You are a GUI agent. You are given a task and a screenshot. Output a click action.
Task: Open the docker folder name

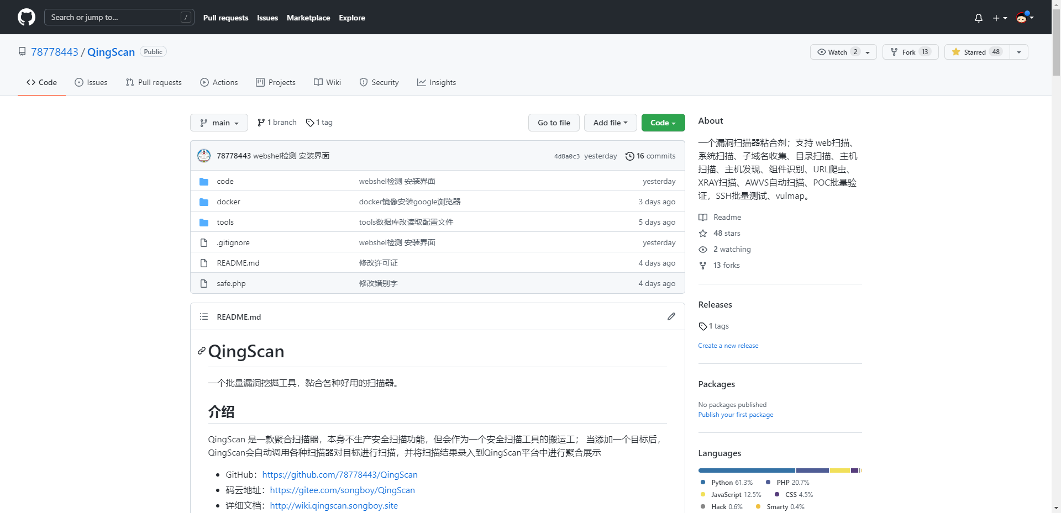tap(228, 202)
